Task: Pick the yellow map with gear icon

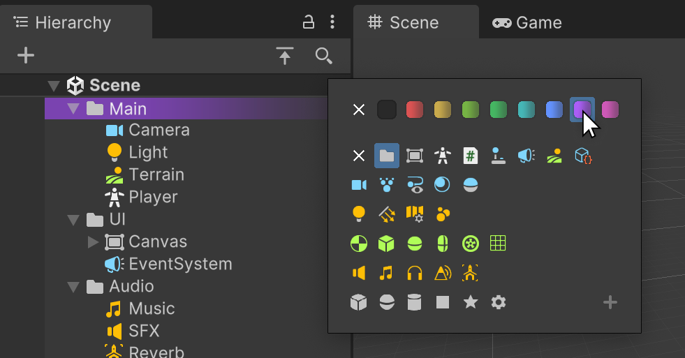Action: click(415, 214)
